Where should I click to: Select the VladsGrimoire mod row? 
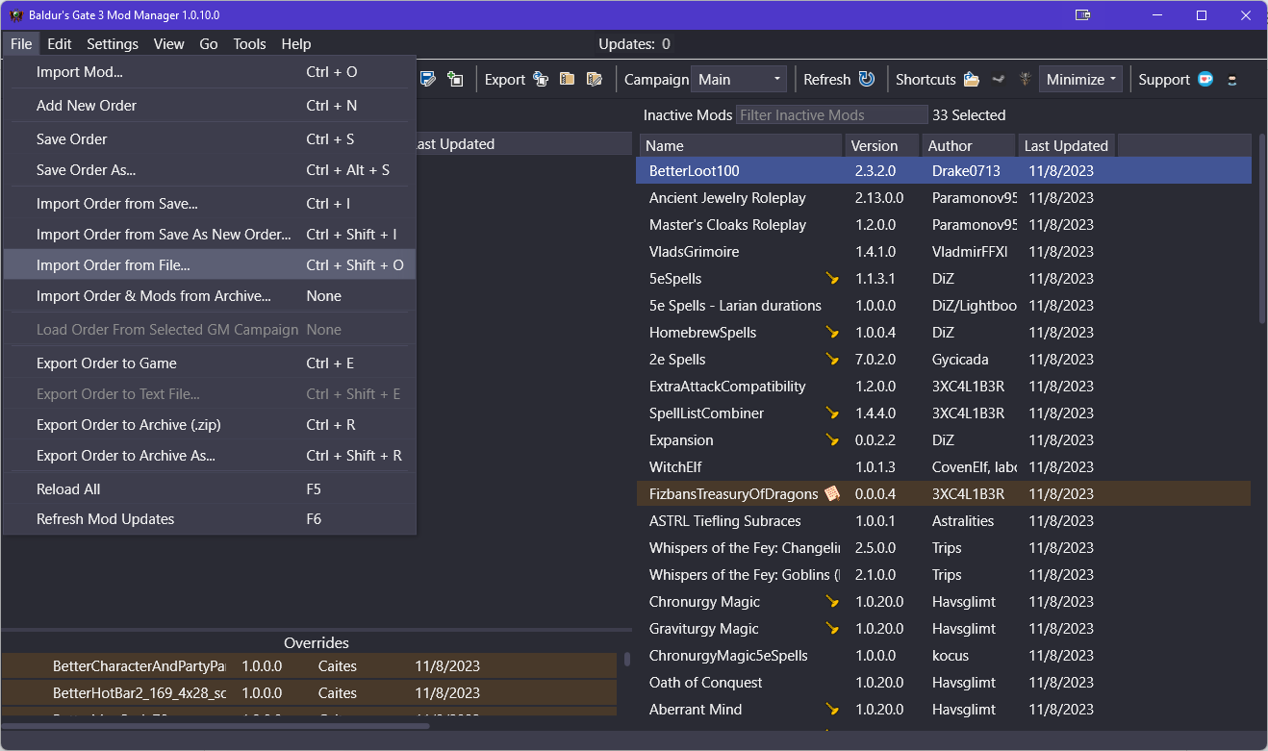pyautogui.click(x=943, y=252)
